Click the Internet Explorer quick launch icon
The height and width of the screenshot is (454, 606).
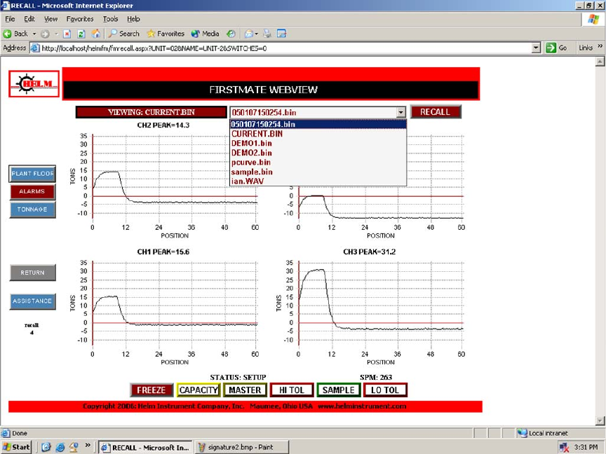point(60,448)
